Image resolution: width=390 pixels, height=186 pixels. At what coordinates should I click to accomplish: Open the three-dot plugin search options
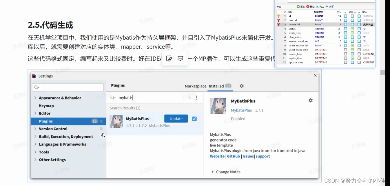(196, 98)
